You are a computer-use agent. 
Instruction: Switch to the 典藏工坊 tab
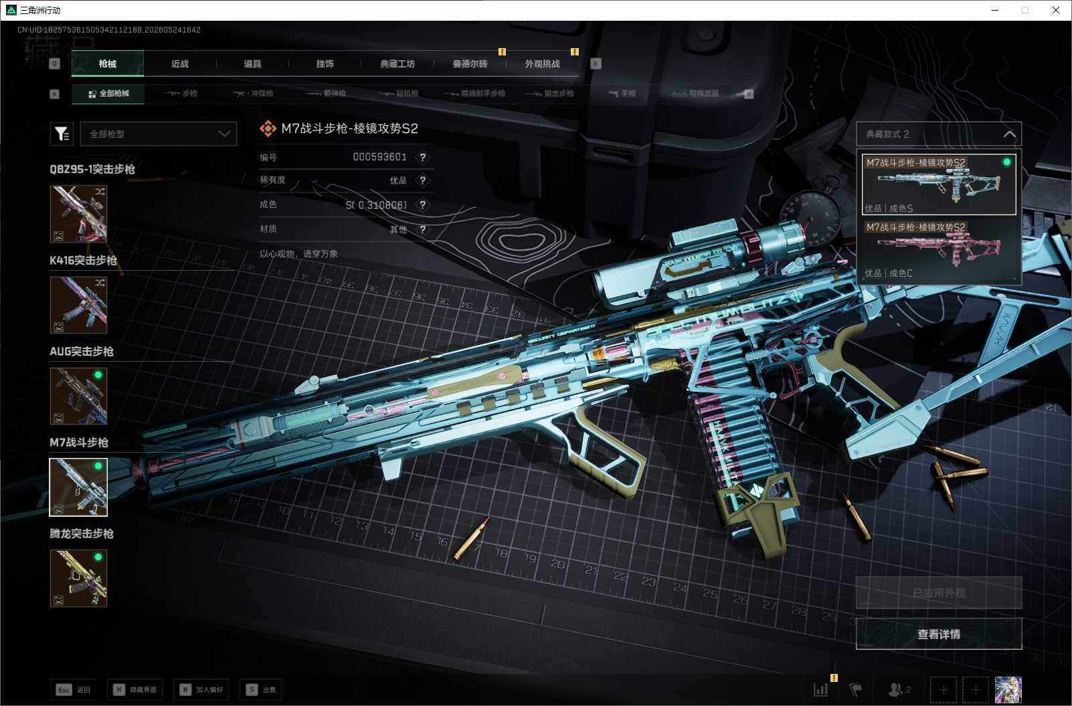397,64
